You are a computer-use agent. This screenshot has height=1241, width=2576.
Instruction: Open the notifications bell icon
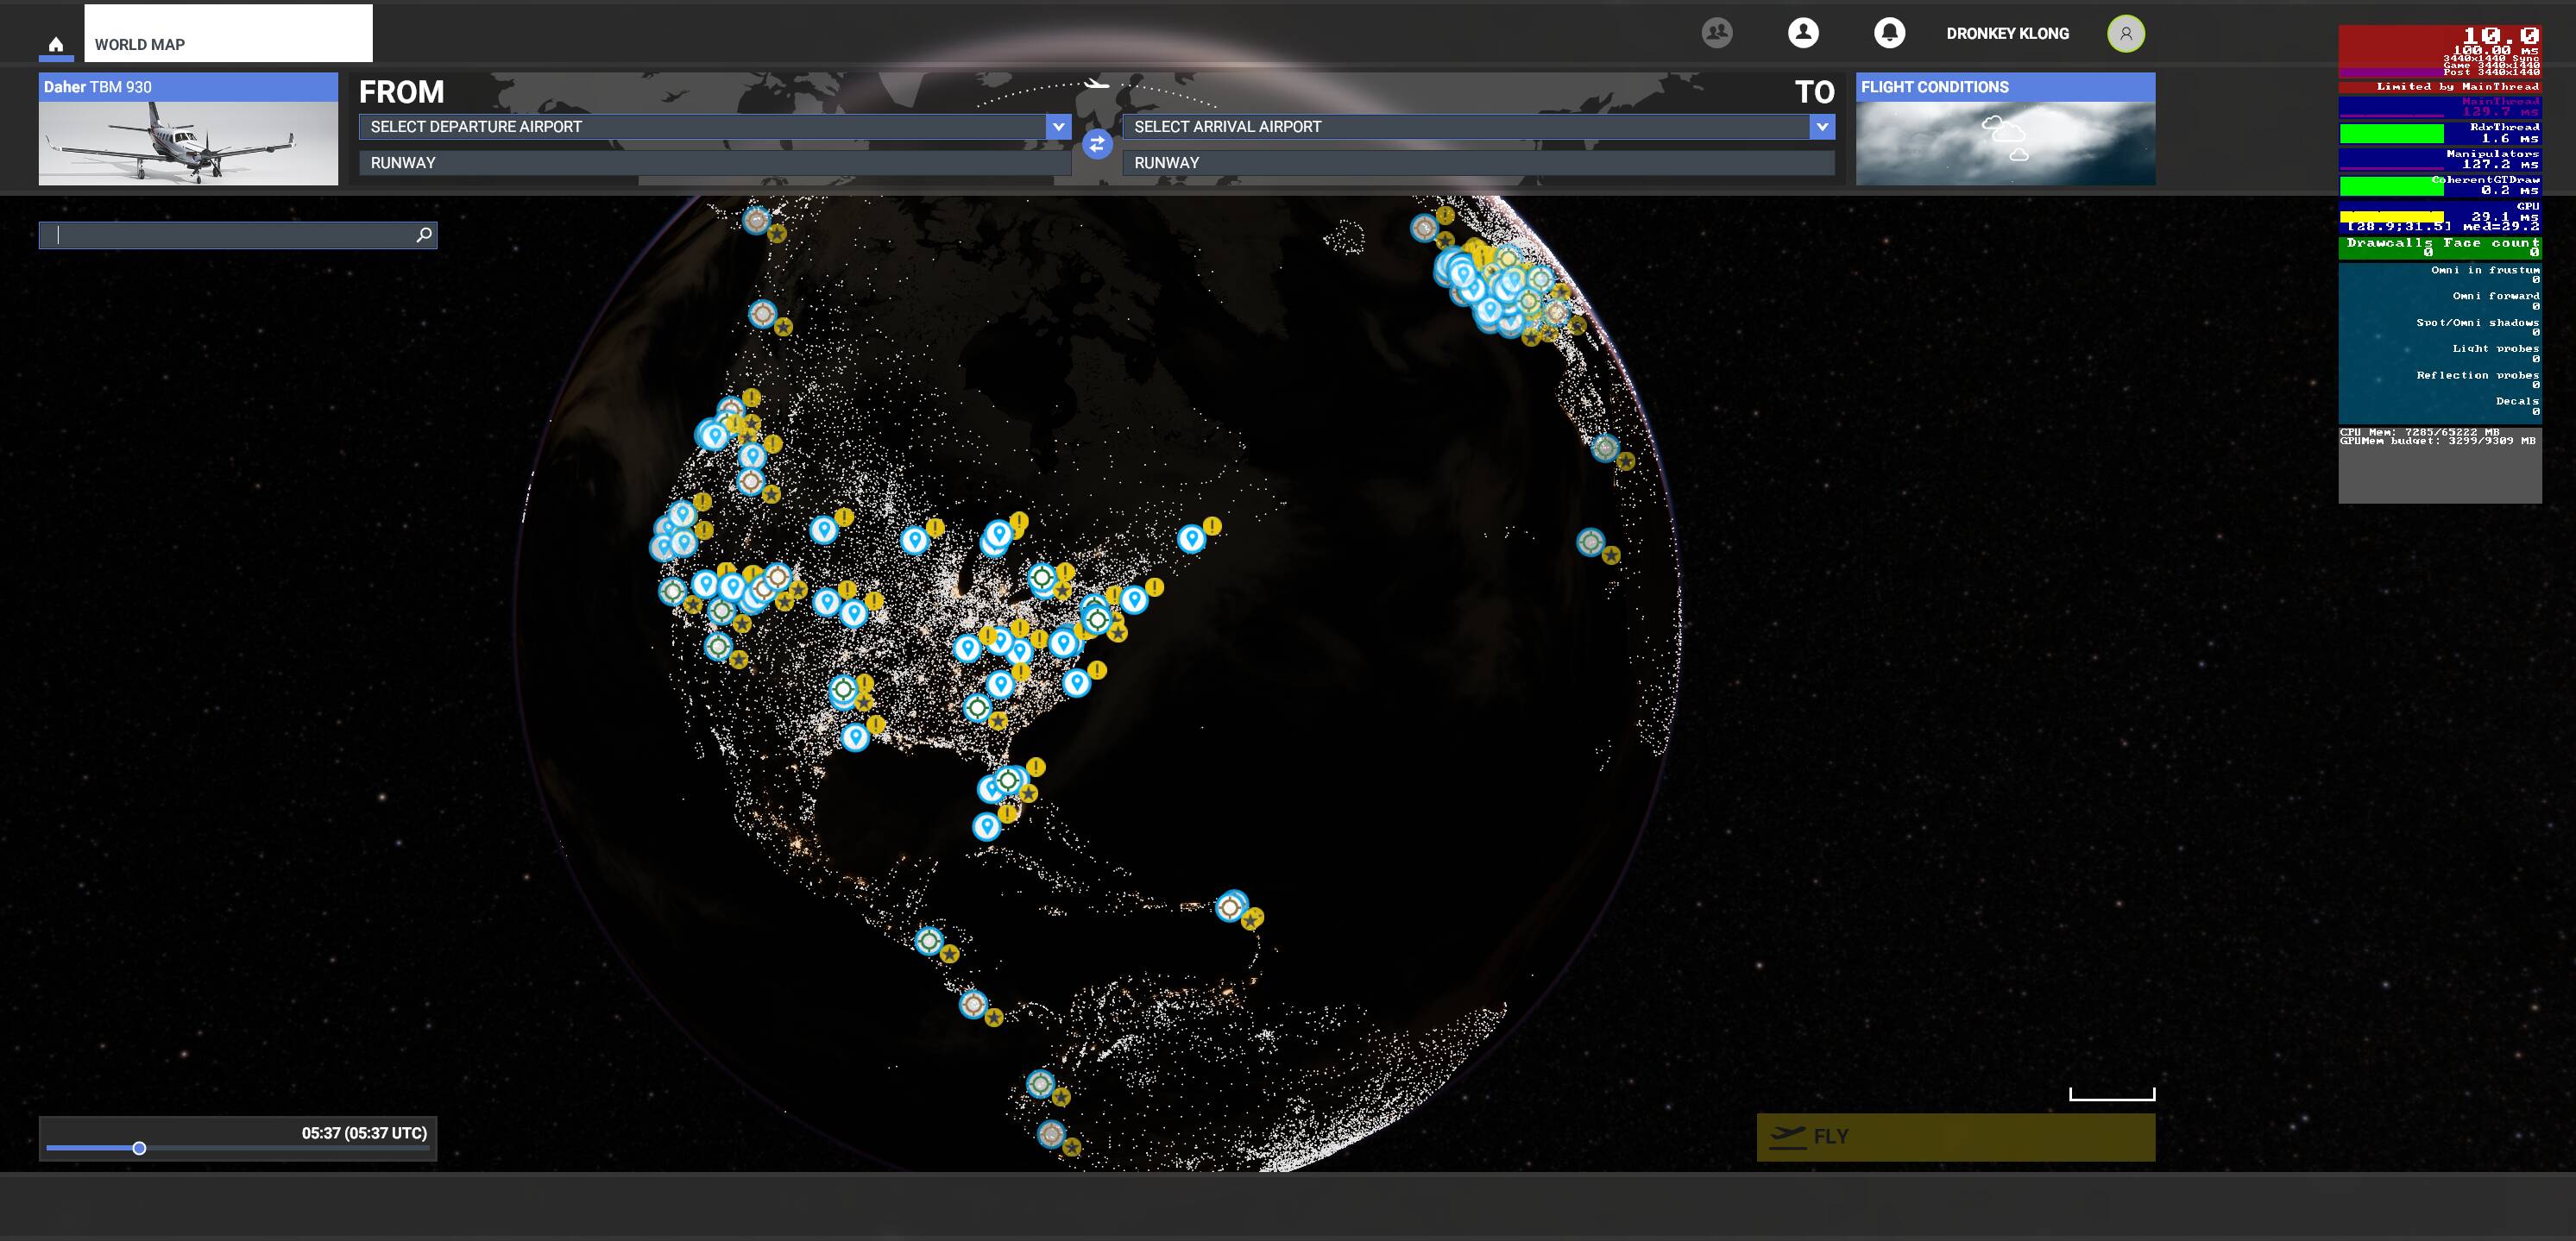pos(1889,33)
